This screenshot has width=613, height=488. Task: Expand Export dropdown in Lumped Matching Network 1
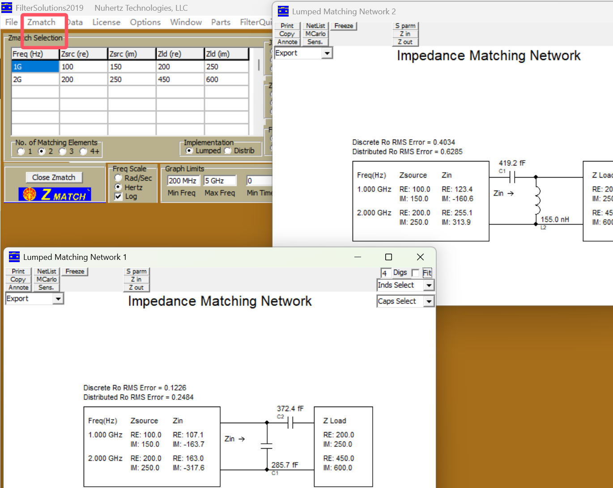pos(58,299)
